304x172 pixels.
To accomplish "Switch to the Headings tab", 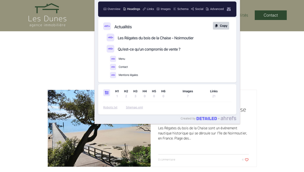I will (x=131, y=9).
